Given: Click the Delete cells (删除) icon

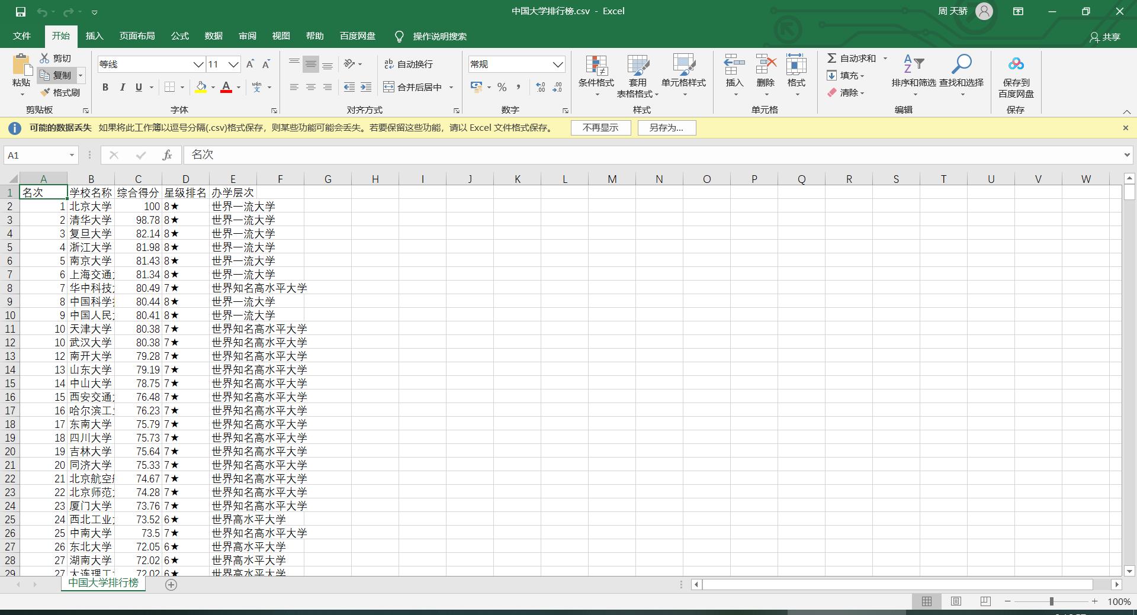Looking at the screenshot, I should click(x=766, y=65).
